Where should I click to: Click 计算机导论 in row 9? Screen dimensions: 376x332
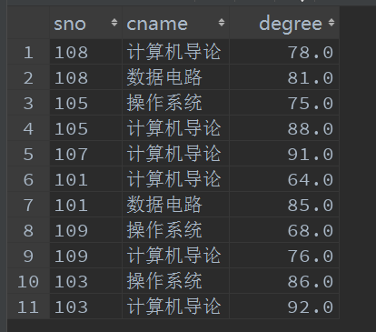[175, 256]
